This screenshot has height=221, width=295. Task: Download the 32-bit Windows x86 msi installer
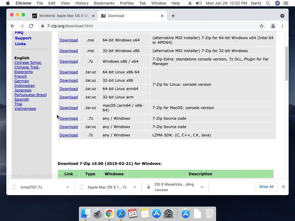[x=69, y=51]
